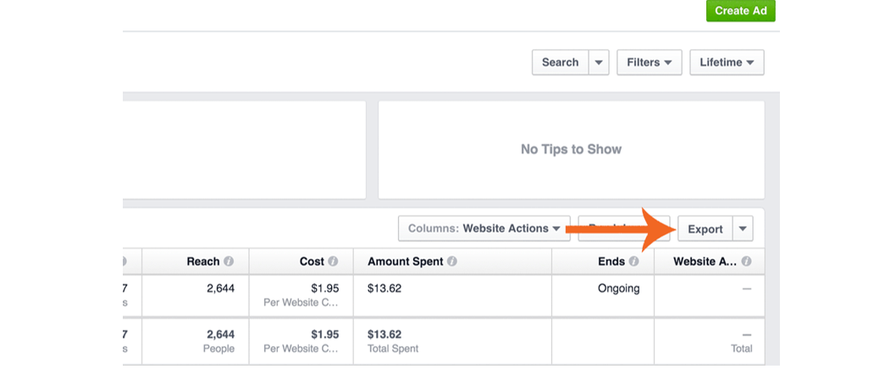Select the Website A... column header
Viewport: 879px width, 369px height.
pos(704,262)
